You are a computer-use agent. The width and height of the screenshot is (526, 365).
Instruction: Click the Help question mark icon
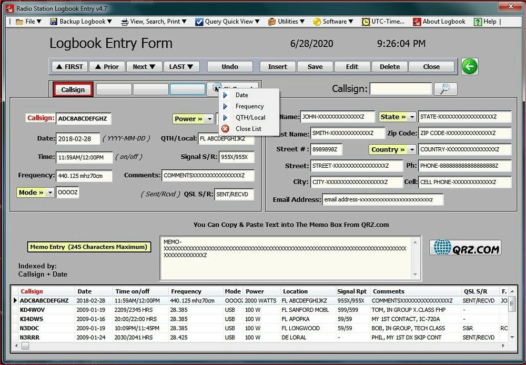coord(477,22)
